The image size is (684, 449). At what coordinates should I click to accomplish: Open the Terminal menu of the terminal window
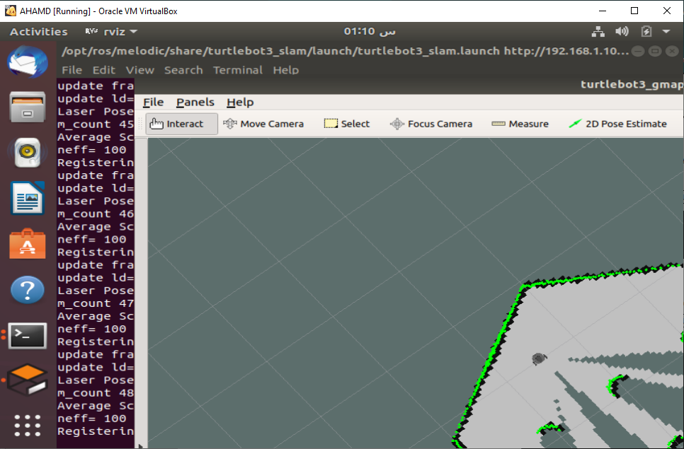tap(238, 69)
